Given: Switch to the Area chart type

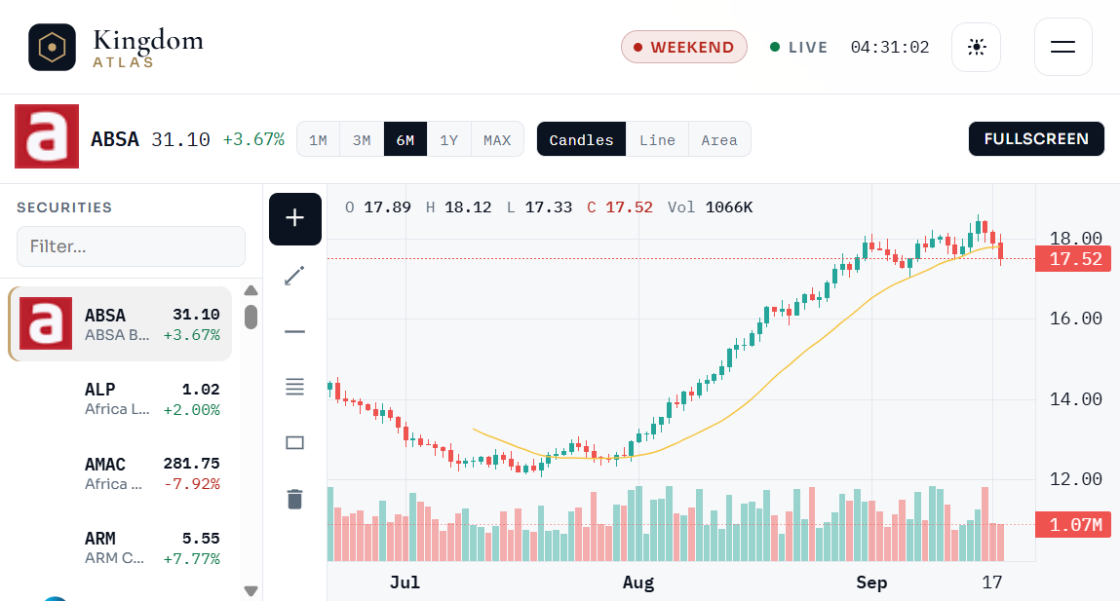Looking at the screenshot, I should tap(719, 139).
